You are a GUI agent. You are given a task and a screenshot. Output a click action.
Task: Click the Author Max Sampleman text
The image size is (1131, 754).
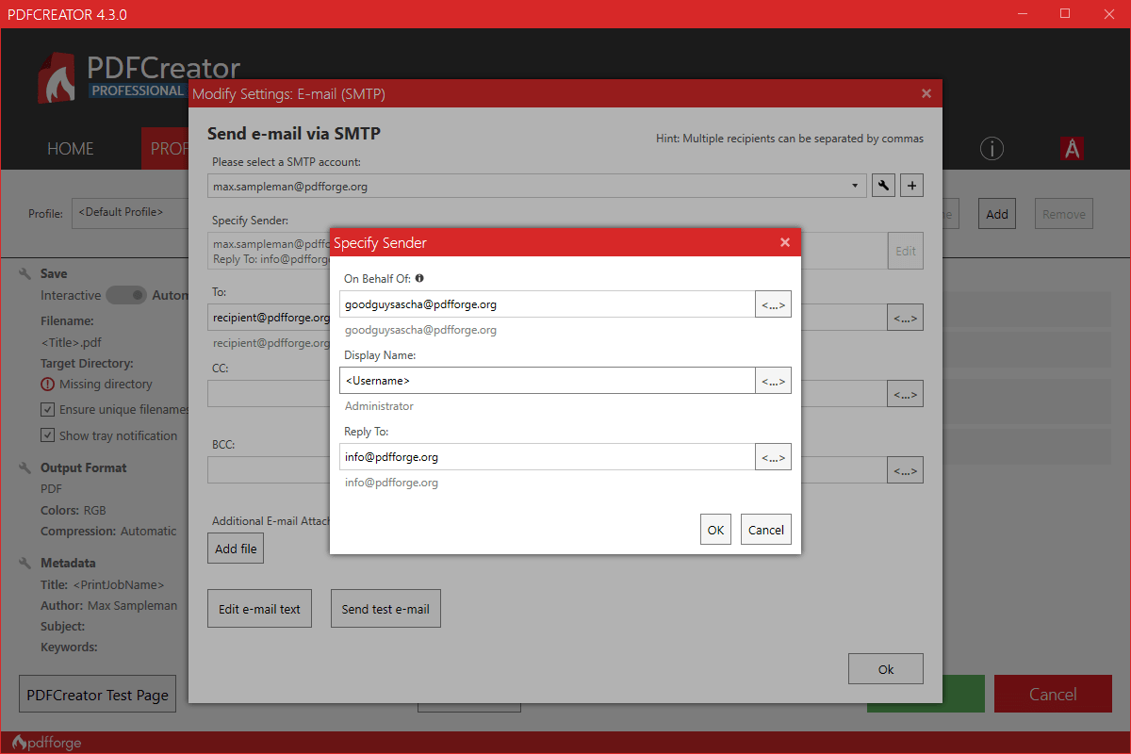tap(108, 605)
